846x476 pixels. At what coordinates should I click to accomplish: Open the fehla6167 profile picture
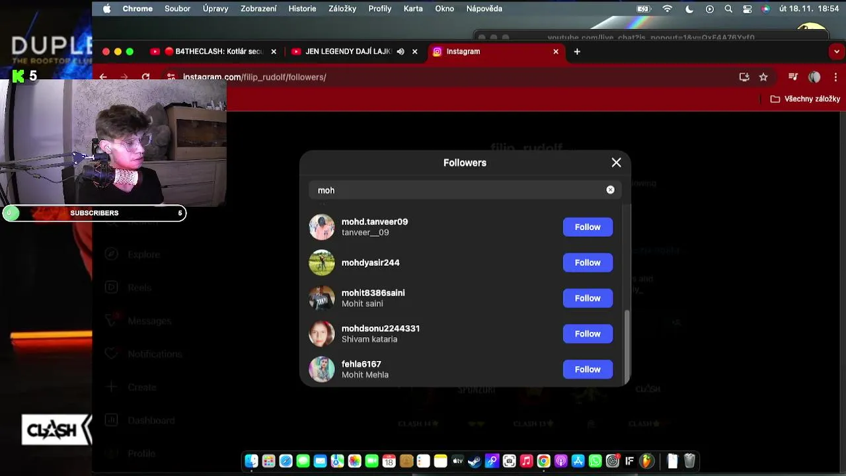[322, 370]
